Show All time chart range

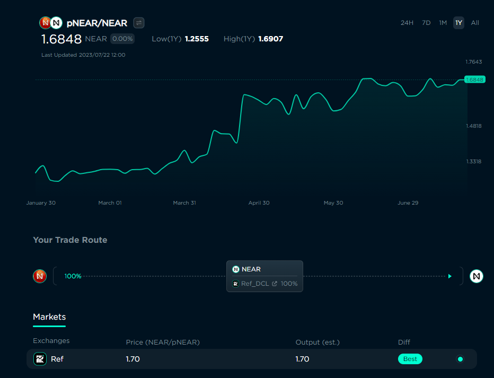(475, 23)
